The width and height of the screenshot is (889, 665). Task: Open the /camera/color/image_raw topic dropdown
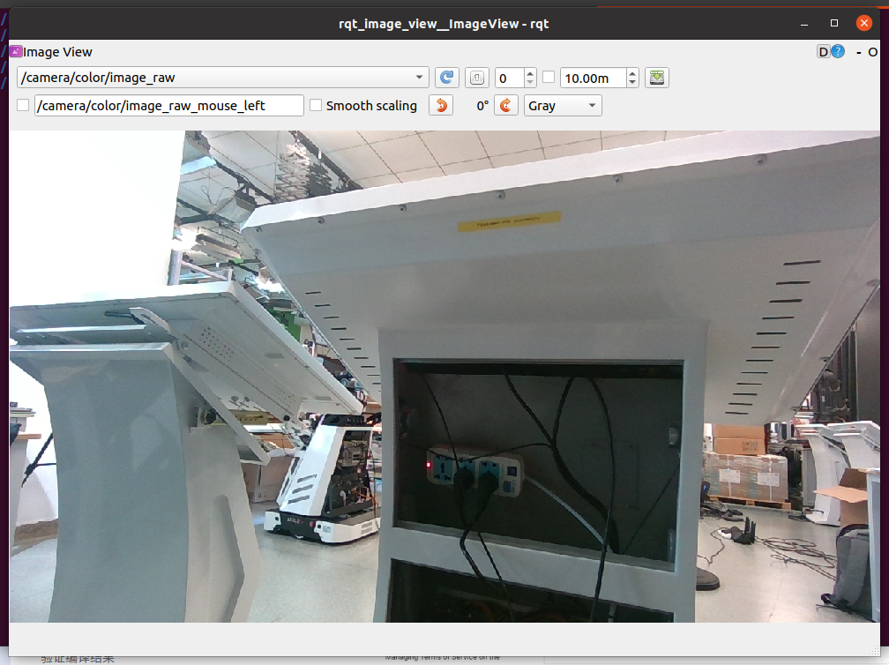tap(223, 78)
